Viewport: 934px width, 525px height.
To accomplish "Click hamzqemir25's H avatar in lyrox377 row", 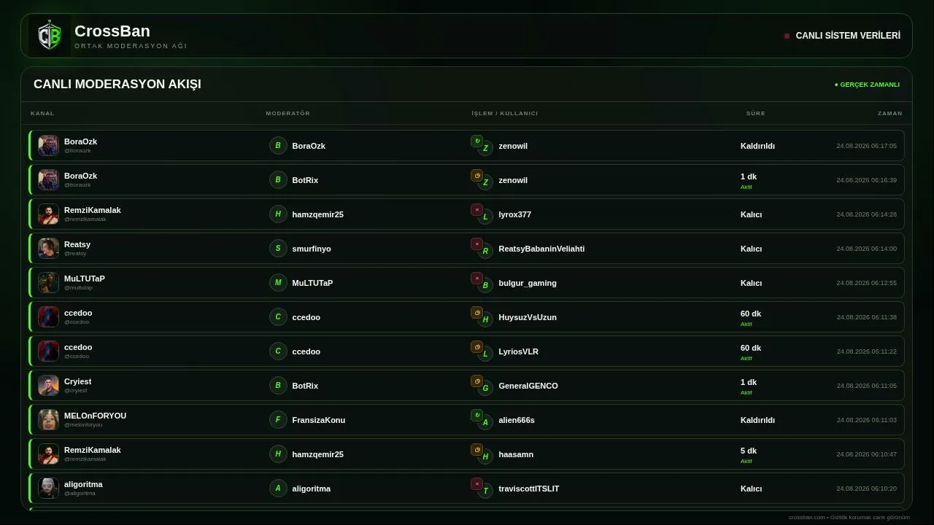I will point(278,214).
